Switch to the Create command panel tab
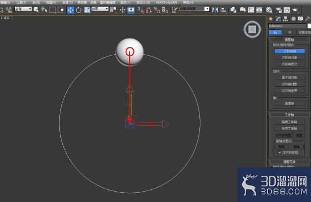The width and height of the screenshot is (311, 202). (x=271, y=19)
